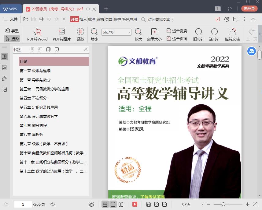Switch to the 特色应用 tab
This screenshot has height=210, width=262.
point(130,19)
